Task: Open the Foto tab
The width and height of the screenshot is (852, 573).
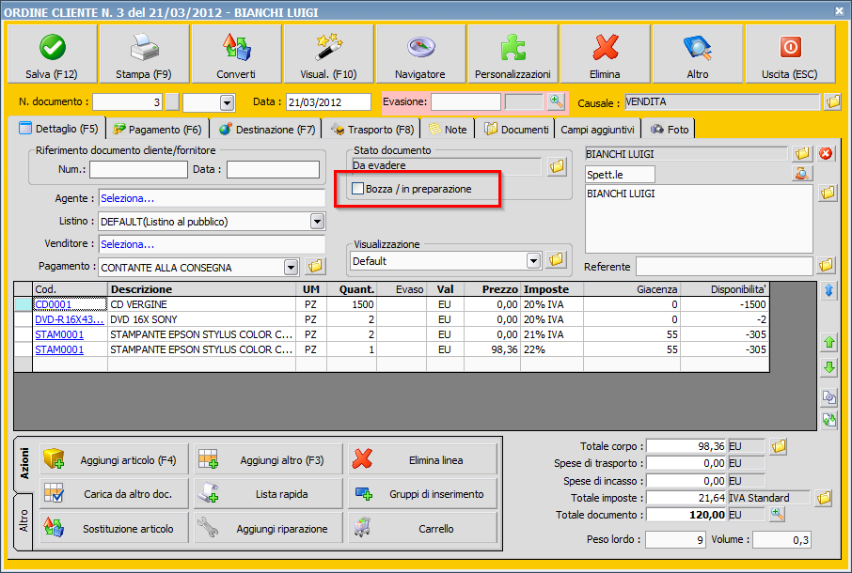Action: click(670, 129)
